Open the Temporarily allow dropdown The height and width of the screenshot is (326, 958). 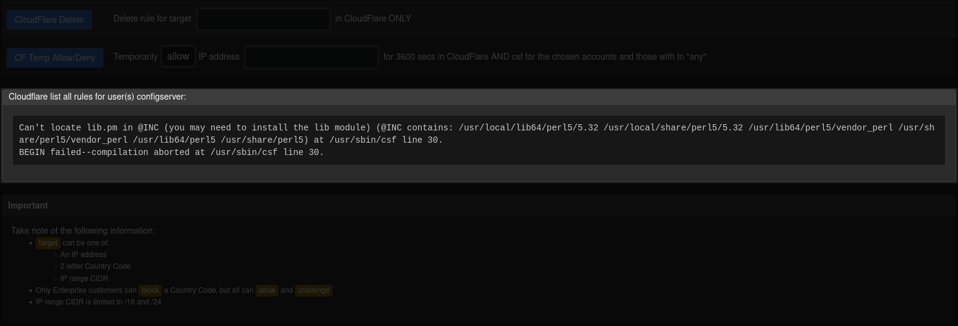coord(178,57)
